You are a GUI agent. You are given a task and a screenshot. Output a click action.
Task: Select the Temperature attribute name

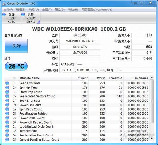point(28,131)
